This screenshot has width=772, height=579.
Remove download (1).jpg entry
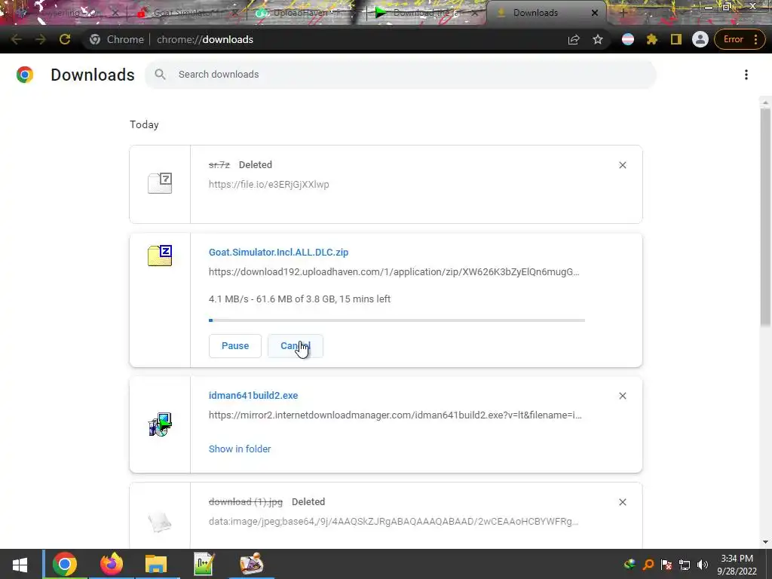(x=622, y=502)
